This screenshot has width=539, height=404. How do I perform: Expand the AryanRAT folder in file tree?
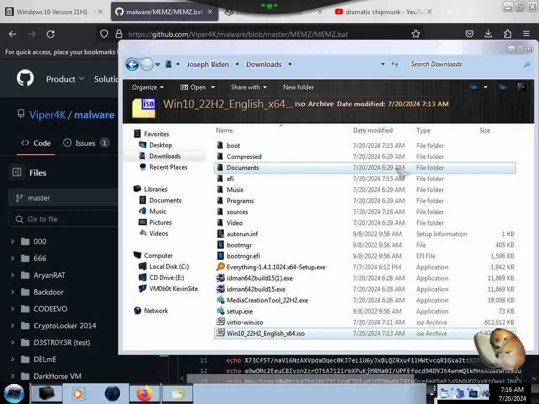tap(13, 275)
